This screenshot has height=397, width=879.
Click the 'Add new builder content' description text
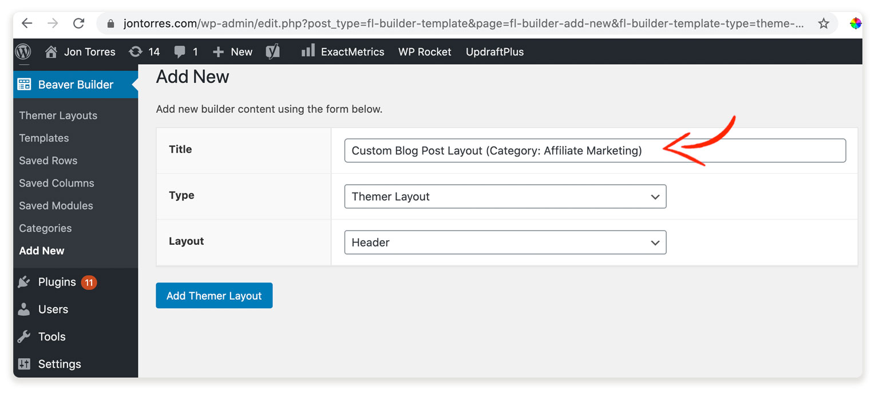click(x=269, y=109)
